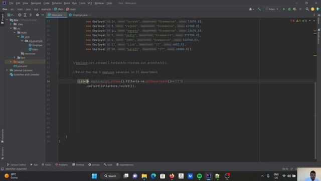Click Collapse All icon in Project panel
Image resolution: width=321 pixels, height=181 pixels.
(31, 15)
